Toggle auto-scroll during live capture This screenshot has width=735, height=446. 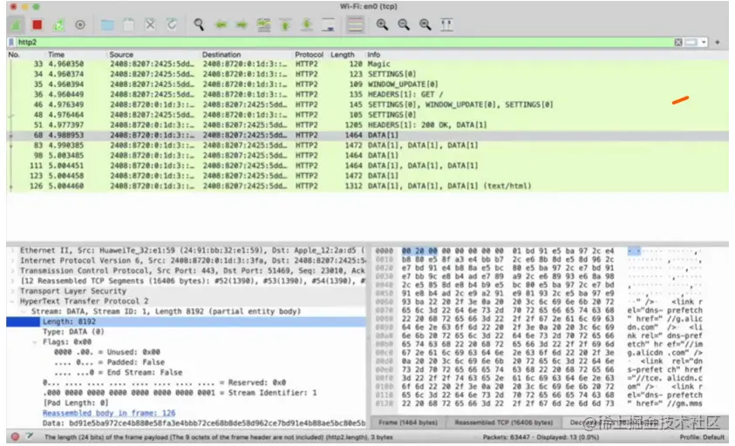click(x=328, y=25)
